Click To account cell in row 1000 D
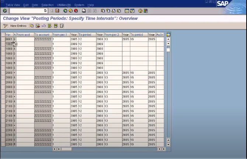Viewport: 247px width, 159px height. (x=43, y=54)
